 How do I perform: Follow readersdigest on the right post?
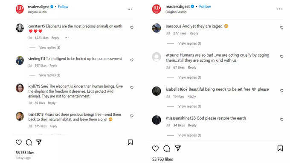tap(205, 6)
